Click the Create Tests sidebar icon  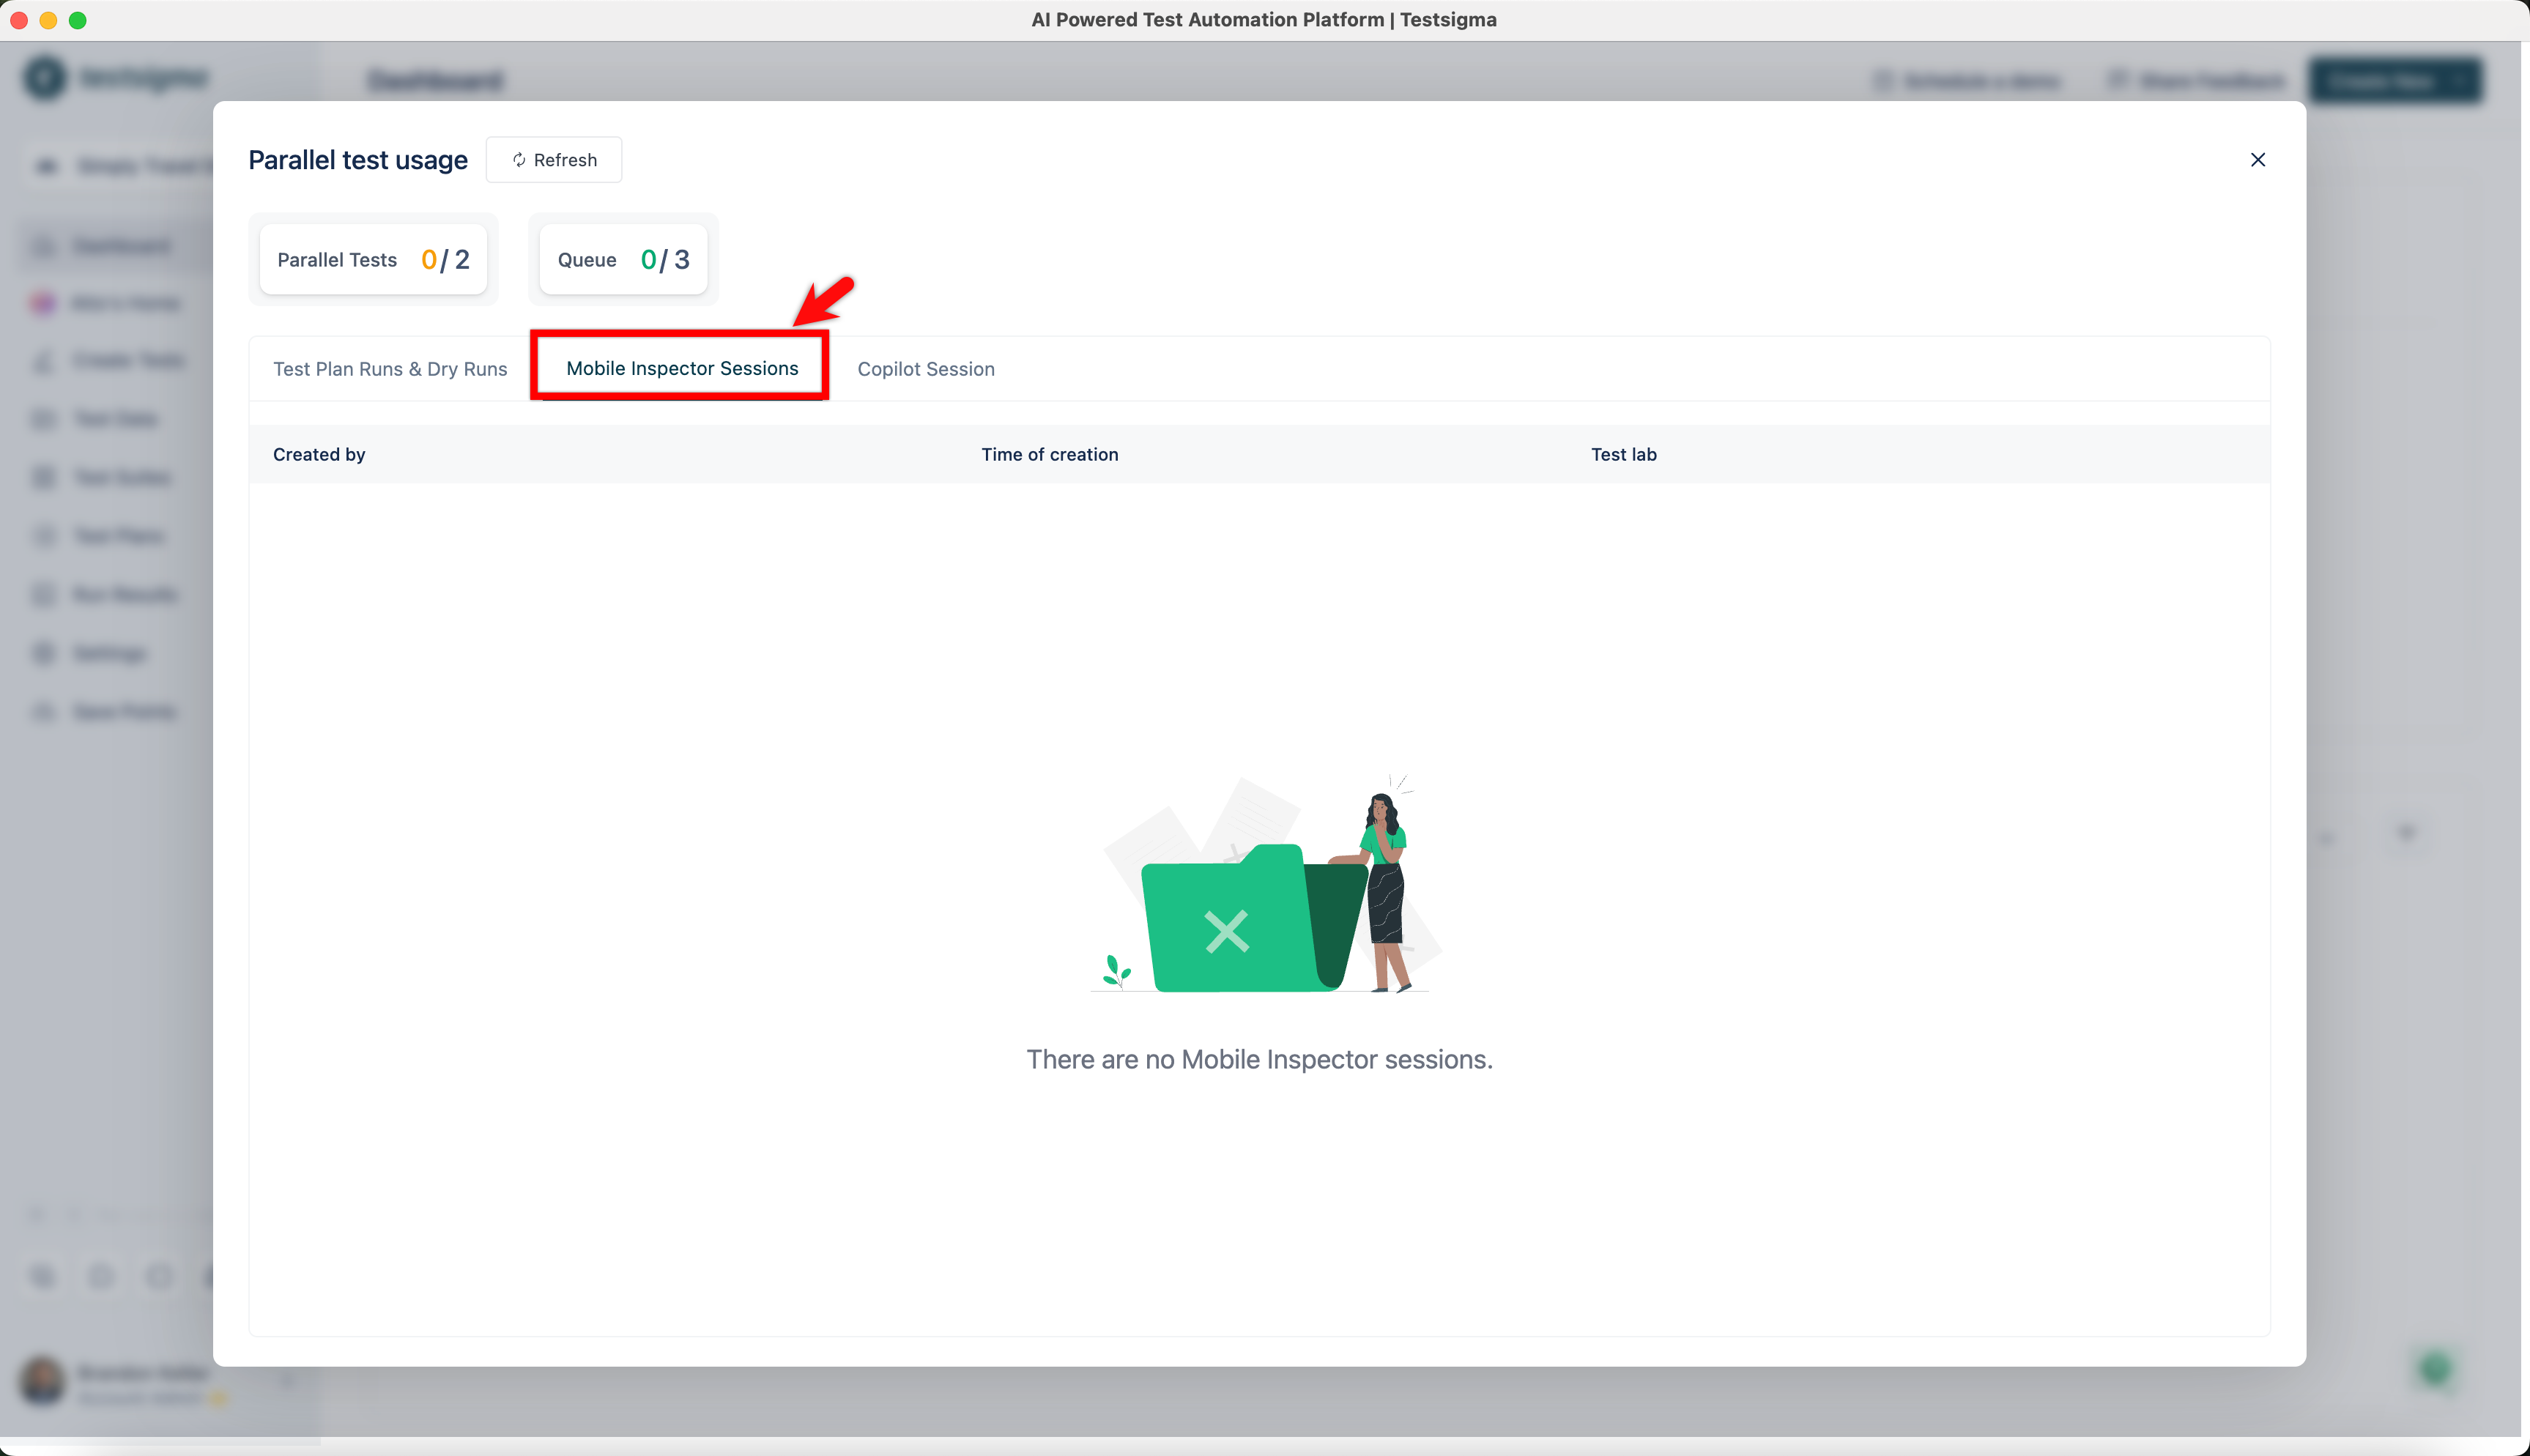pos(44,360)
